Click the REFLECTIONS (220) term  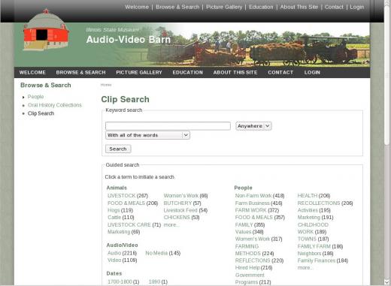[x=259, y=260]
